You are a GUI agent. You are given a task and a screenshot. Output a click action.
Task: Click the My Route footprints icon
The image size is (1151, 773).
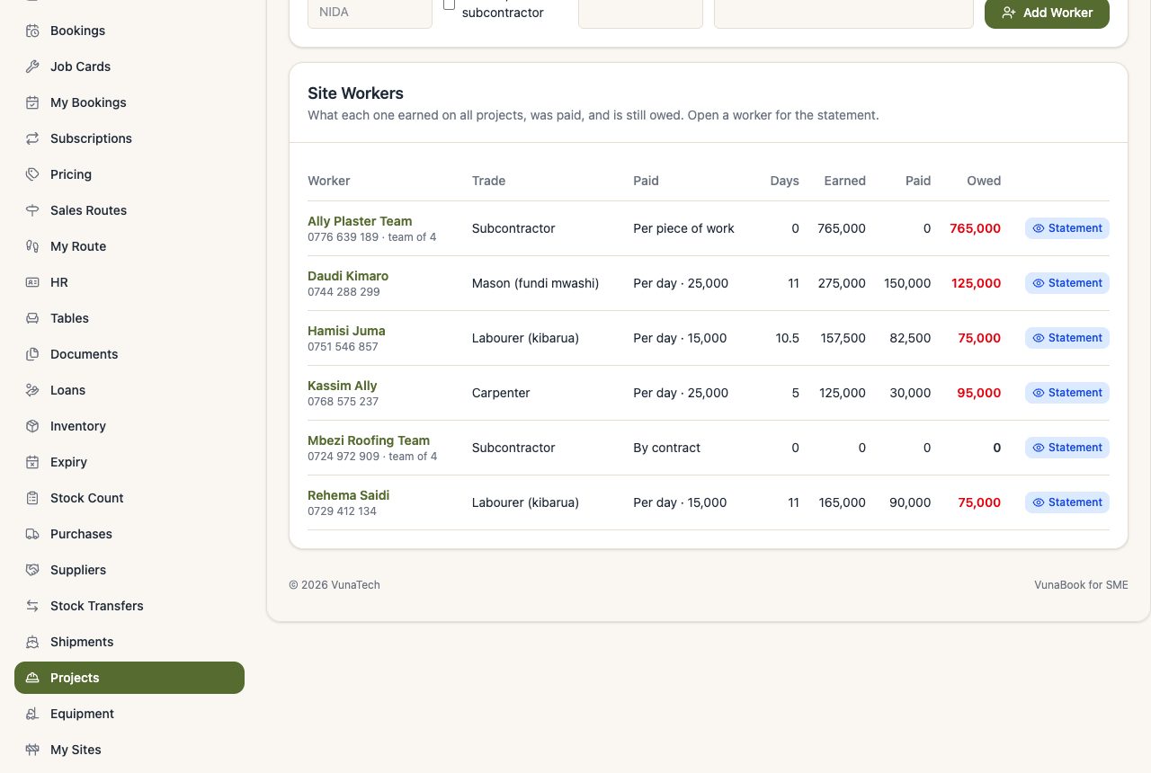[32, 246]
